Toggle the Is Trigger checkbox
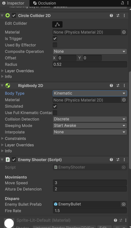Viewport: 131px width, 228px height. (55, 38)
